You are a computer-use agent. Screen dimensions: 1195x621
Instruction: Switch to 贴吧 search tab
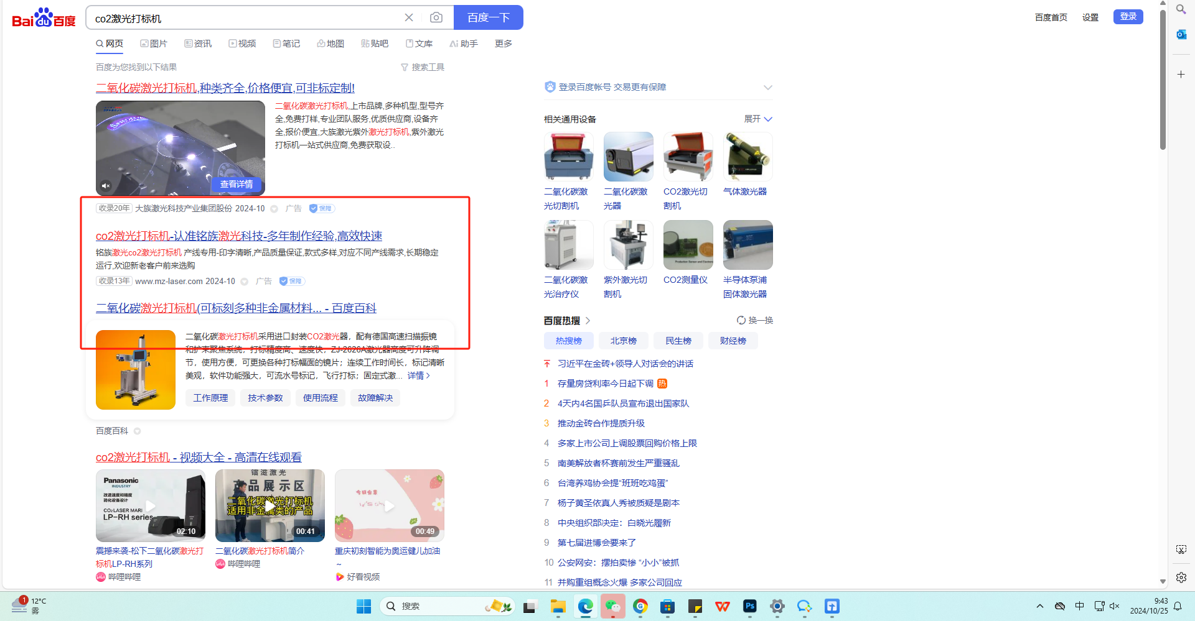pyautogui.click(x=375, y=44)
